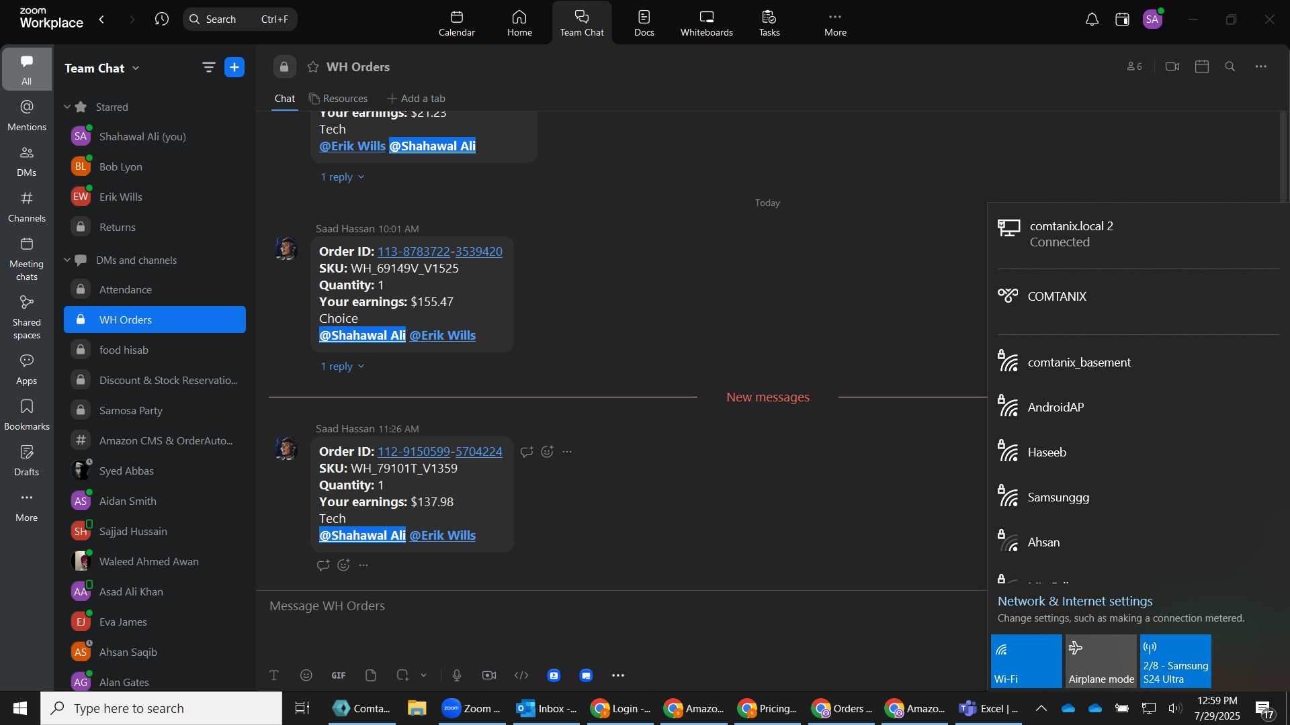
Task: Select the AndroidAP Wi-Fi network
Action: click(1138, 407)
